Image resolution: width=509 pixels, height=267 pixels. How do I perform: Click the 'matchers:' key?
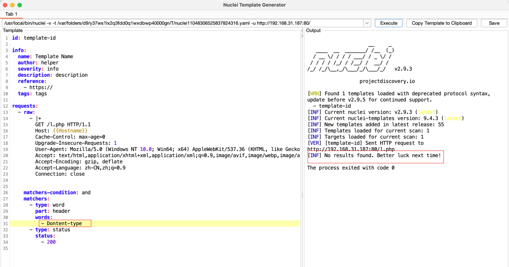pos(36,199)
